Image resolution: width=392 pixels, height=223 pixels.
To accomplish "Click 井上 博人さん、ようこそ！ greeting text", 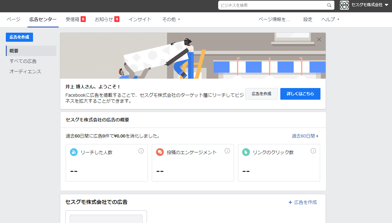I will pyautogui.click(x=93, y=87).
